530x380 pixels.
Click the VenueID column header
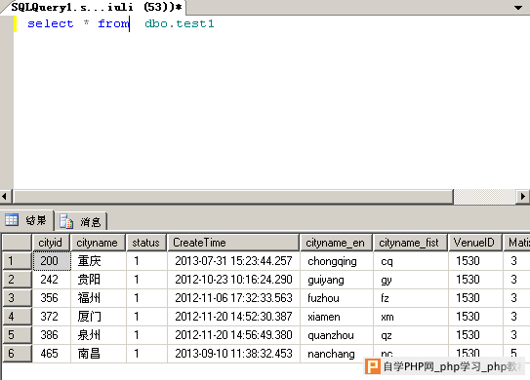coord(475,243)
